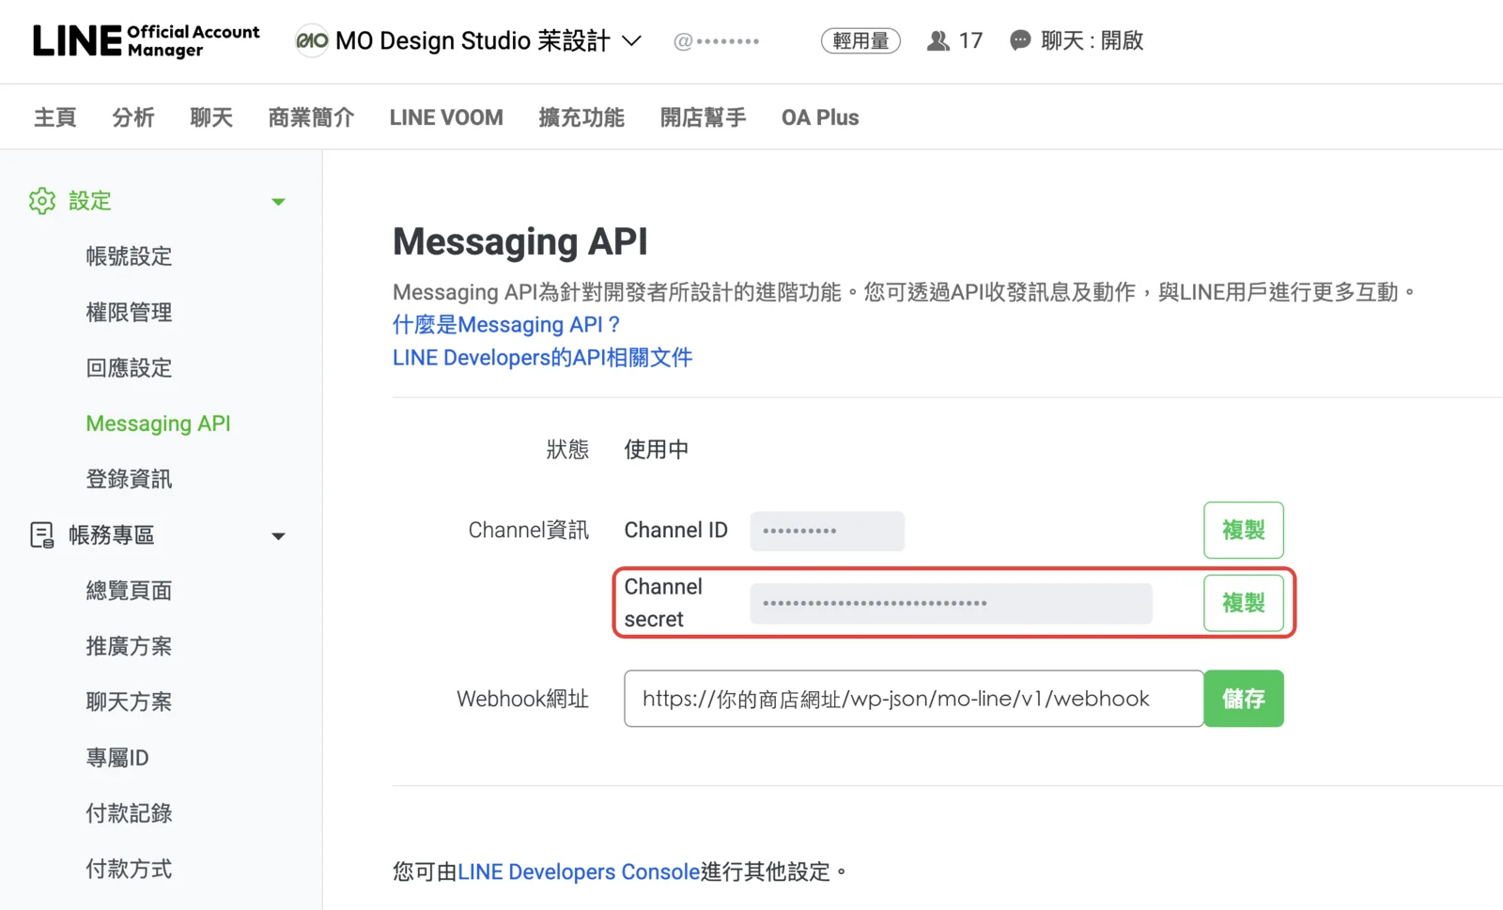Click the 設定 gear icon in sidebar
This screenshot has height=910, width=1503.
(x=42, y=201)
